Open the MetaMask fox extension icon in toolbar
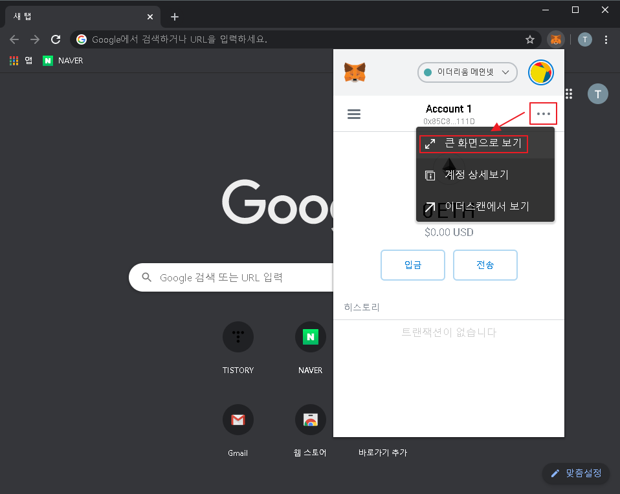Image resolution: width=620 pixels, height=494 pixels. (x=556, y=39)
